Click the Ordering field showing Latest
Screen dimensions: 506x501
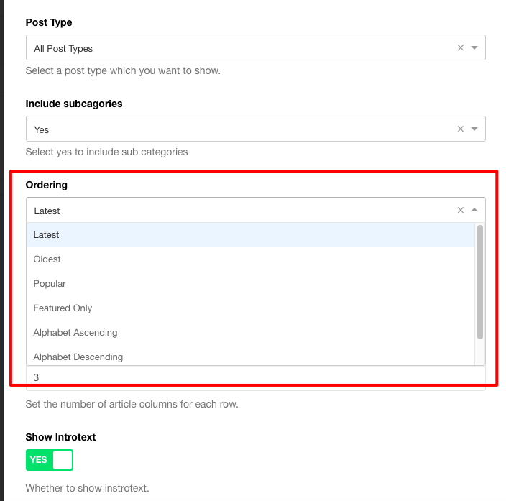pos(237,211)
